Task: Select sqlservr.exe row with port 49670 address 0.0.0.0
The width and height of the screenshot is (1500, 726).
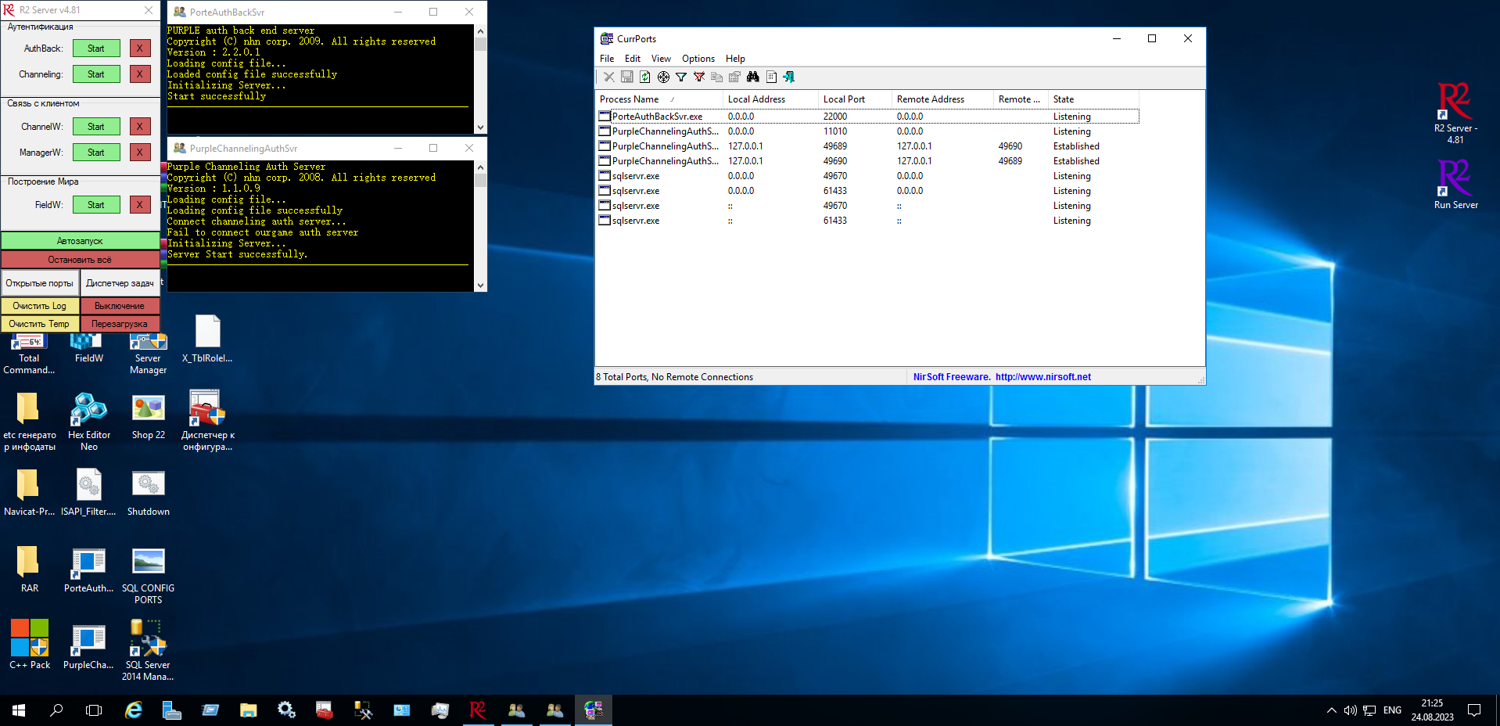Action: click(867, 176)
